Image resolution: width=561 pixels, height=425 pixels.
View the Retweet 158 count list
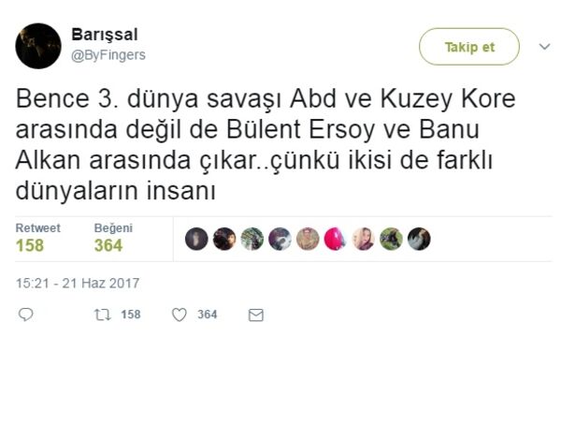(x=38, y=238)
